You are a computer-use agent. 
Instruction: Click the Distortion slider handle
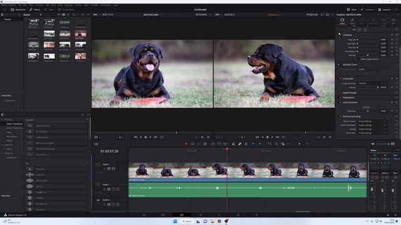point(368,111)
